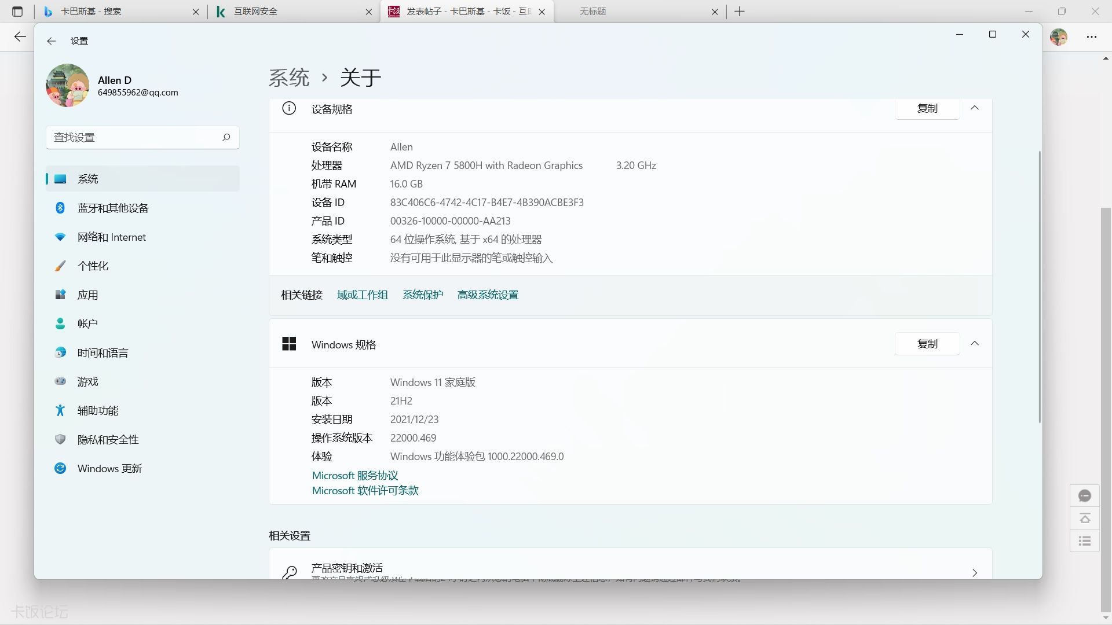Collapse the Windows 规格 section
Screen dimensions: 1112x625
[975, 344]
